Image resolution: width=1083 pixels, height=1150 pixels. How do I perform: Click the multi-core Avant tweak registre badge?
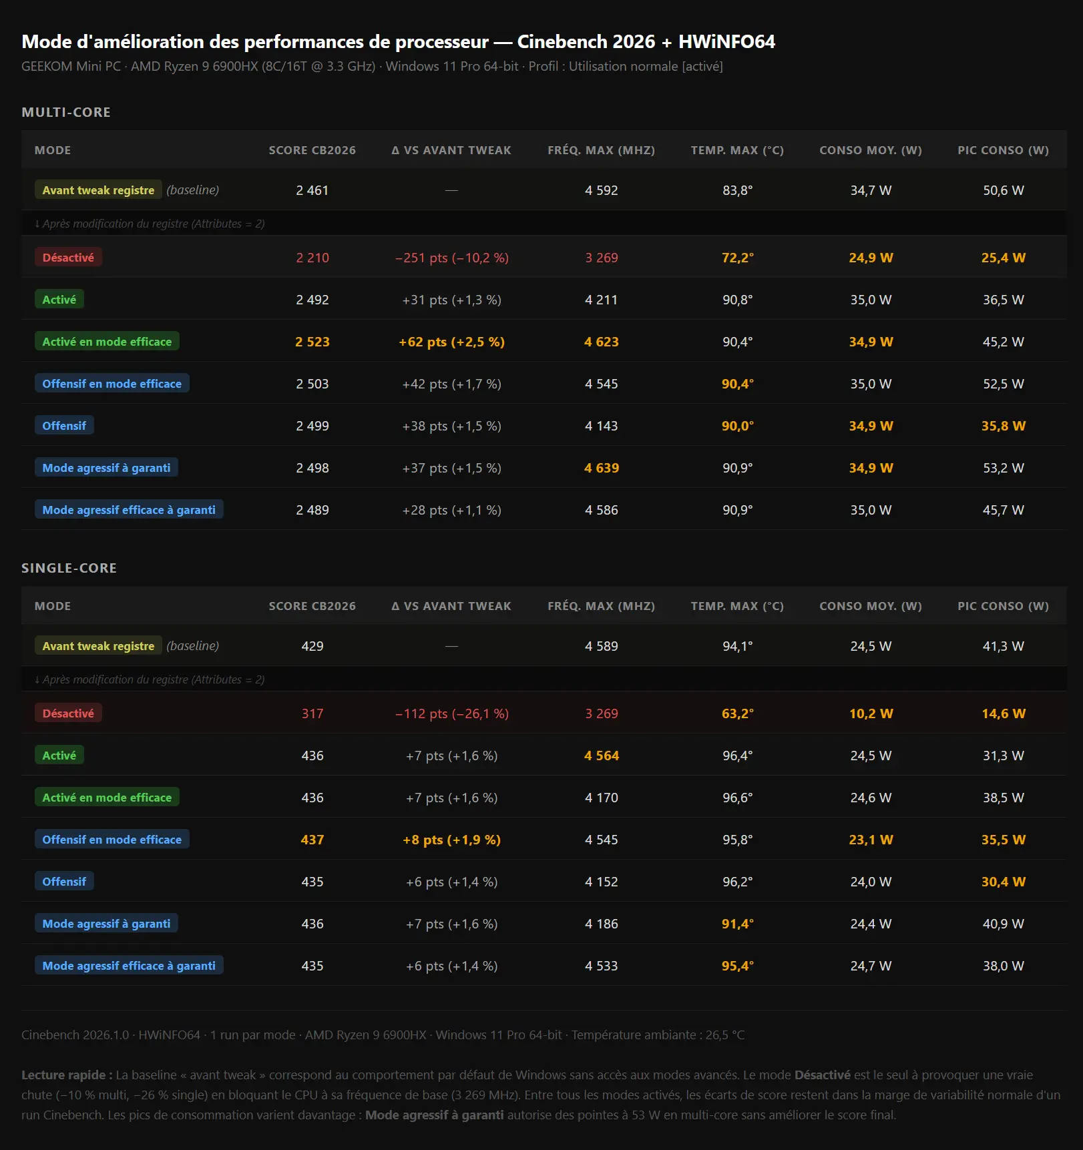click(98, 190)
